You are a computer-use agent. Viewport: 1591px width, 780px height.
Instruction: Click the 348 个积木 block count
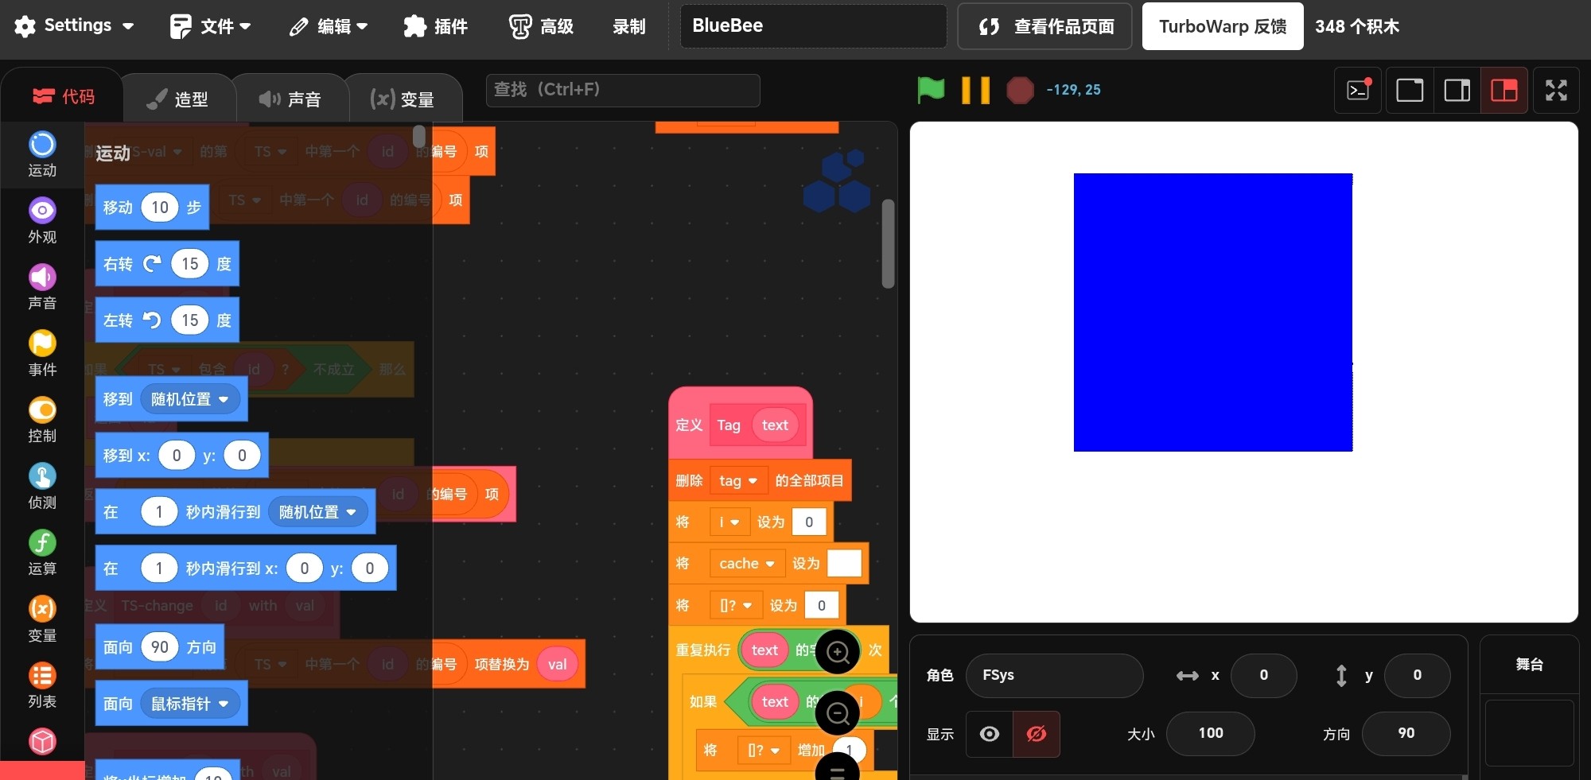click(1356, 26)
